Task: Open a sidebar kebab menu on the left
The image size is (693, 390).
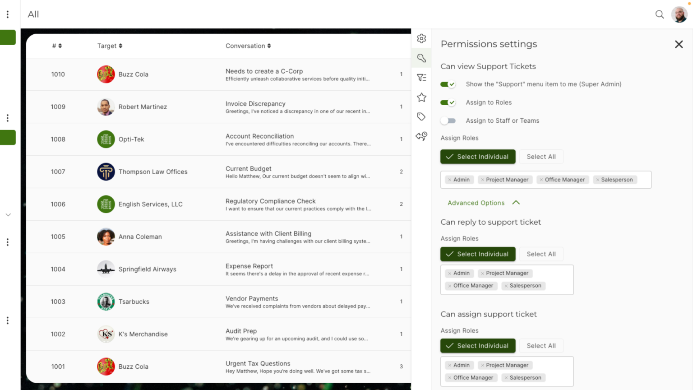Action: point(7,117)
